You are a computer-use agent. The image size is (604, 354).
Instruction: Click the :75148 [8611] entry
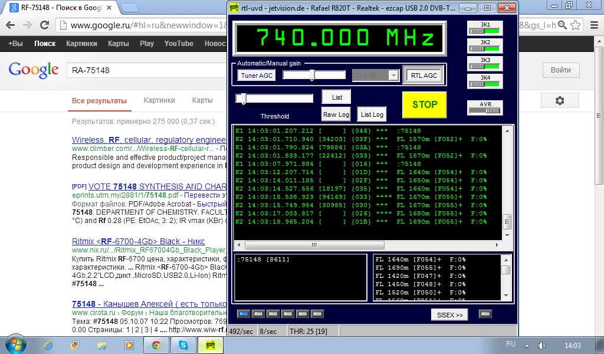[x=263, y=259]
